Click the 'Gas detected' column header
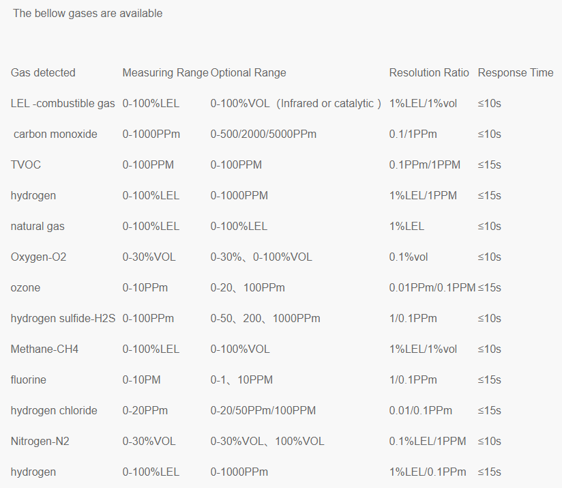The height and width of the screenshot is (488, 562). (x=43, y=72)
